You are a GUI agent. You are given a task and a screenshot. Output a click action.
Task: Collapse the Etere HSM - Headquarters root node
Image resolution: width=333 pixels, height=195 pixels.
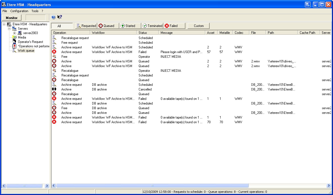[4, 24]
